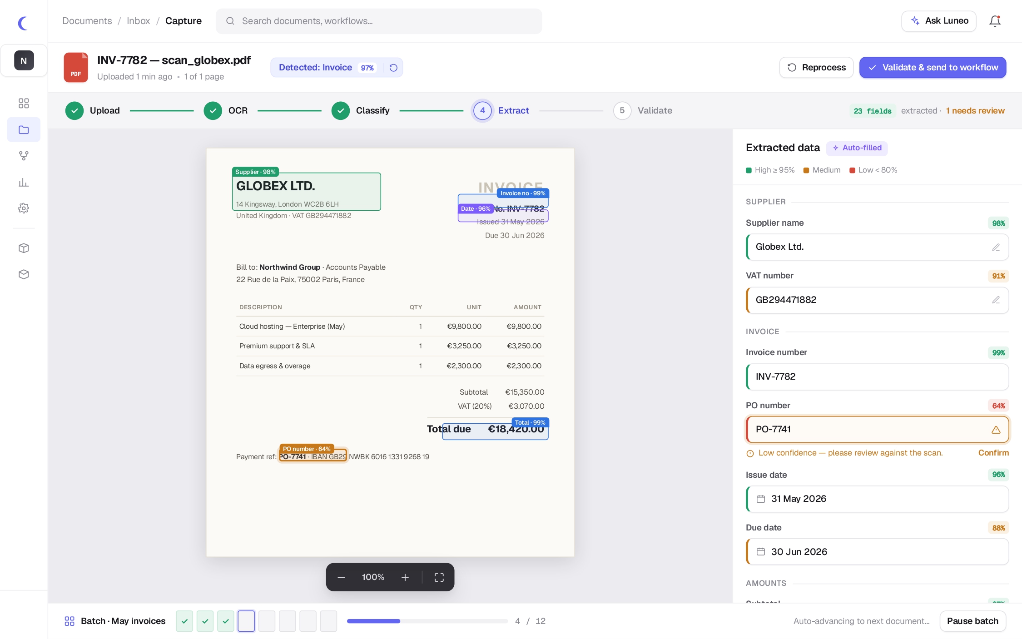This screenshot has width=1022, height=639.
Task: Click the VAT number field
Action: (x=877, y=300)
